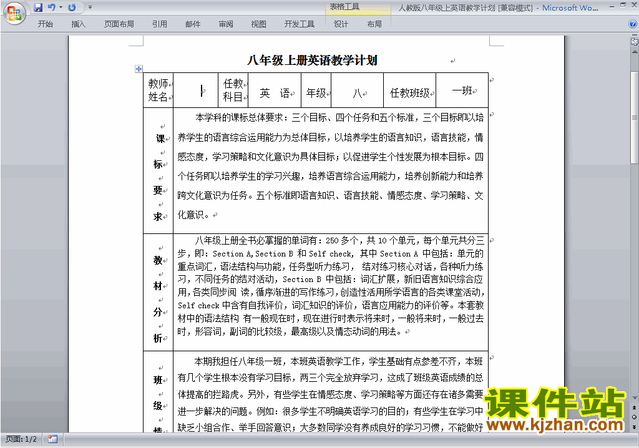
Task: Click the 一班 class cell
Action: pyautogui.click(x=462, y=90)
